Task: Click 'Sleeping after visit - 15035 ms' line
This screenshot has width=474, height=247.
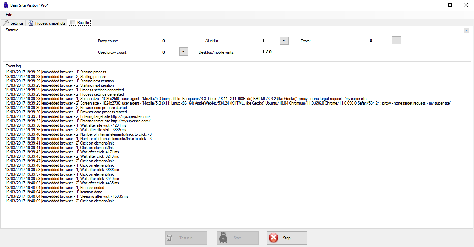Action: tap(67, 196)
